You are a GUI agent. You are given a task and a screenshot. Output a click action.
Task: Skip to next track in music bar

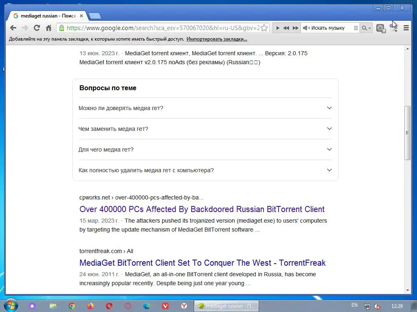click(296, 28)
